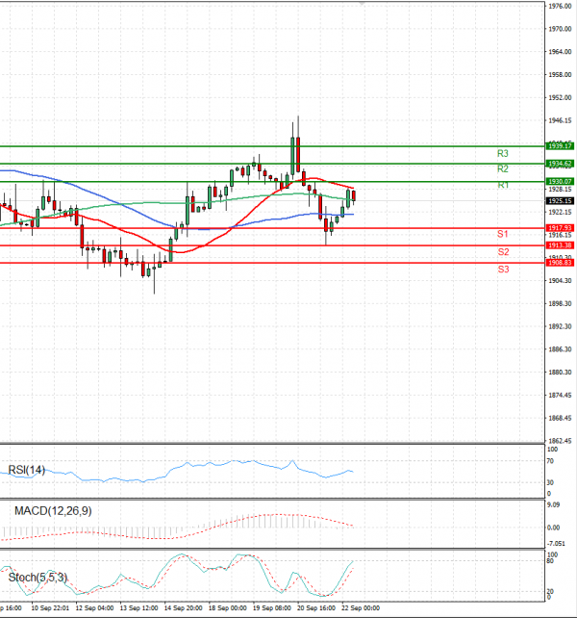Click the 18 Sep 00:00 time label
This screenshot has height=618, width=577.
coord(228,608)
